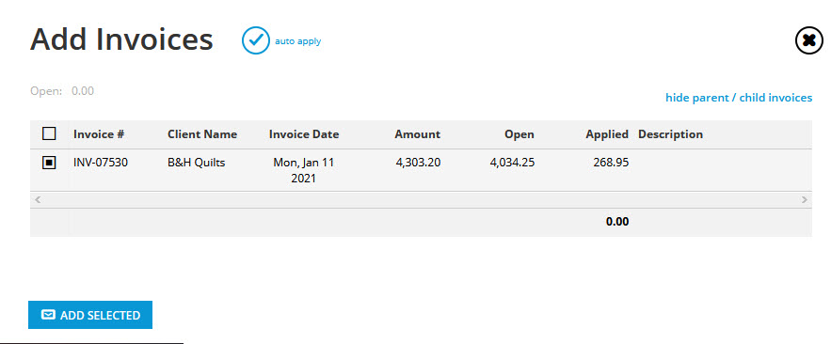Viewport: 831px width, 344px height.
Task: Click the ADD SELECTED button
Action: tap(90, 315)
